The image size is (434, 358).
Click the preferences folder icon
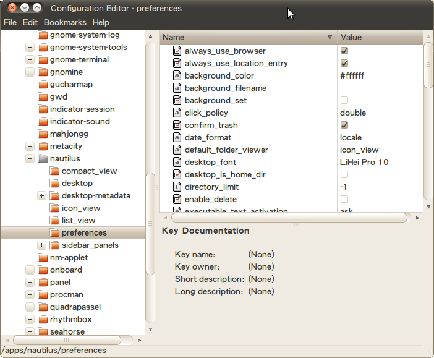(54, 233)
